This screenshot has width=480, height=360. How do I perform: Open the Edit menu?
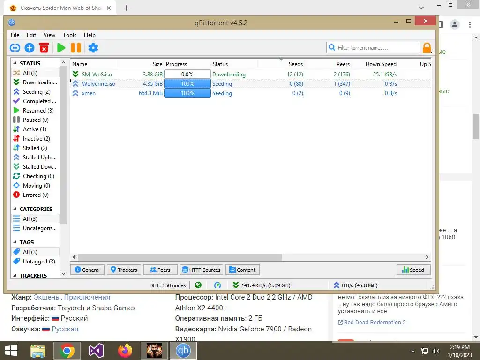pos(31,35)
